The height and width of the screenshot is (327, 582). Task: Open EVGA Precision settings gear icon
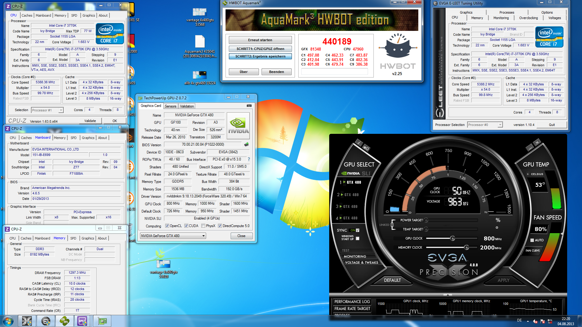point(366,148)
